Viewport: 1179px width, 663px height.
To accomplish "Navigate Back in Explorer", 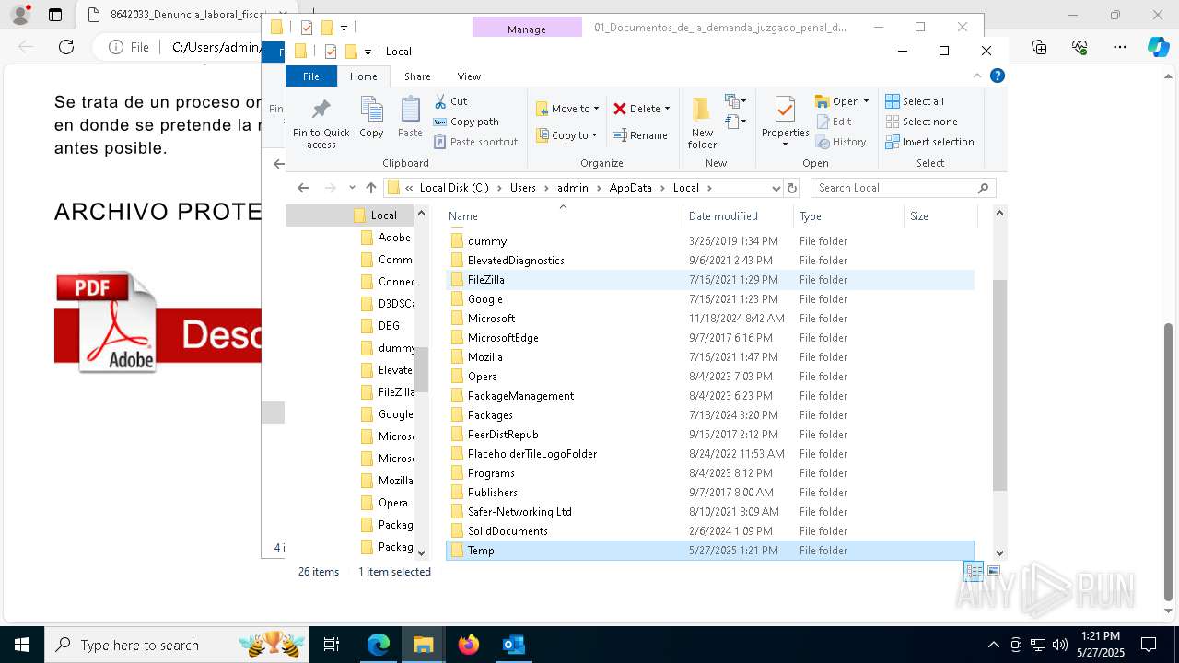I will 303,188.
